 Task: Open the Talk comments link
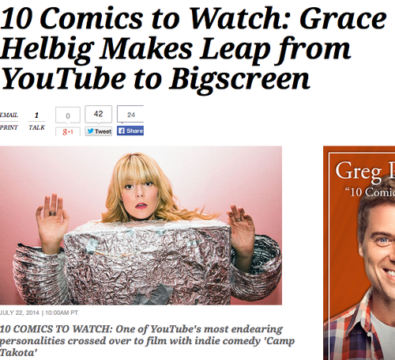click(37, 127)
